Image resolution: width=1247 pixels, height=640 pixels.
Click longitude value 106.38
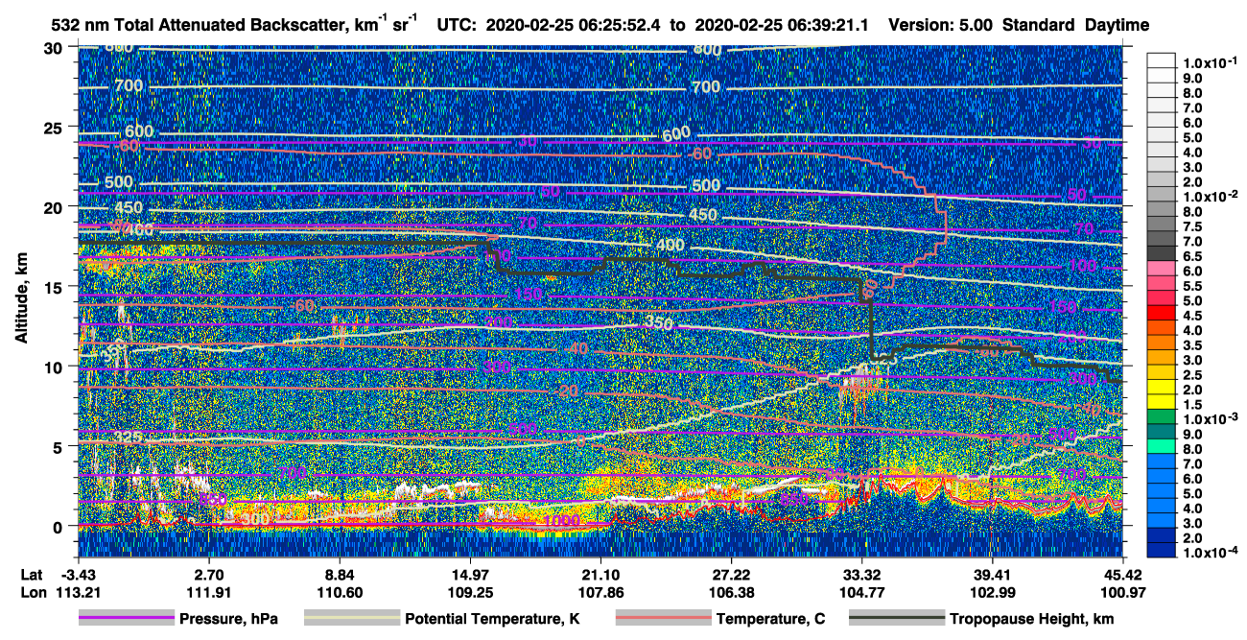[731, 593]
